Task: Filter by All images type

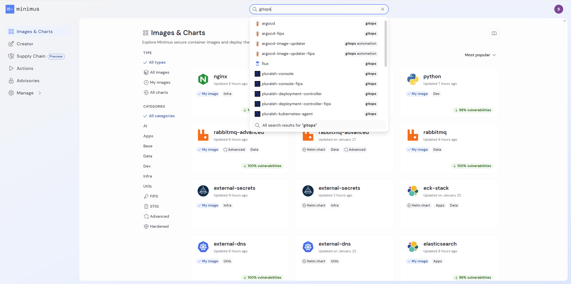Action: pyautogui.click(x=156, y=72)
